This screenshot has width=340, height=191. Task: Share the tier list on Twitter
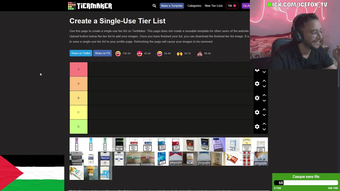[x=81, y=53]
